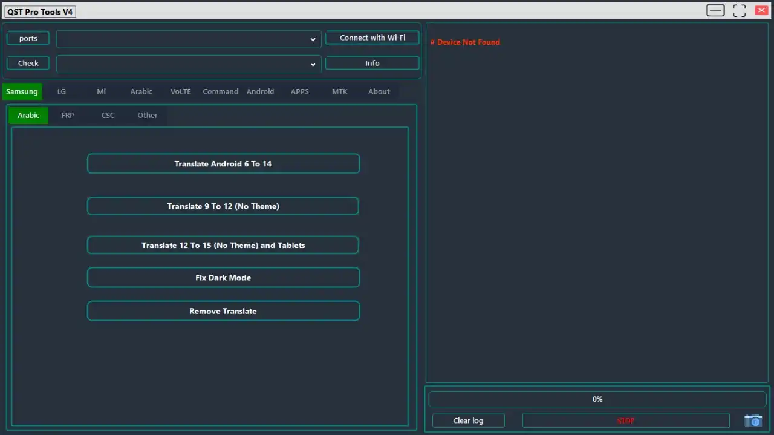Run Translate Android 6 To 14
Image resolution: width=774 pixels, height=435 pixels.
(x=223, y=163)
